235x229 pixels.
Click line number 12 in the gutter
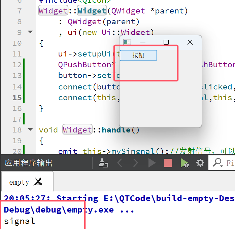coord(17,65)
